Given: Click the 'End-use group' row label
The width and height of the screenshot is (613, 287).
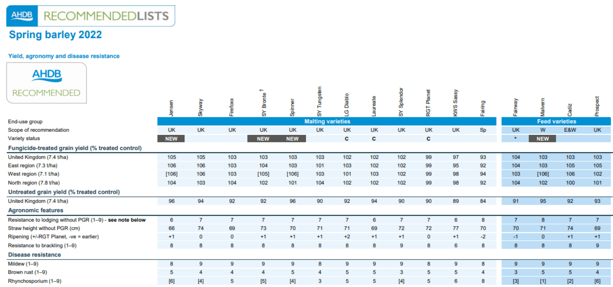Looking at the screenshot, I should [25, 122].
